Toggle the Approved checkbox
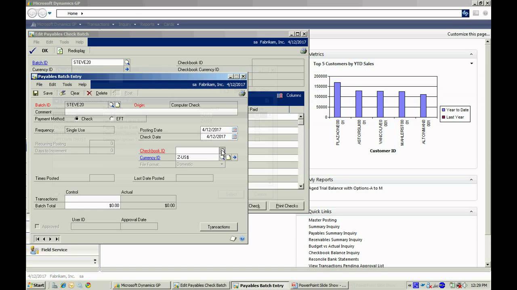517x290 pixels. click(37, 226)
